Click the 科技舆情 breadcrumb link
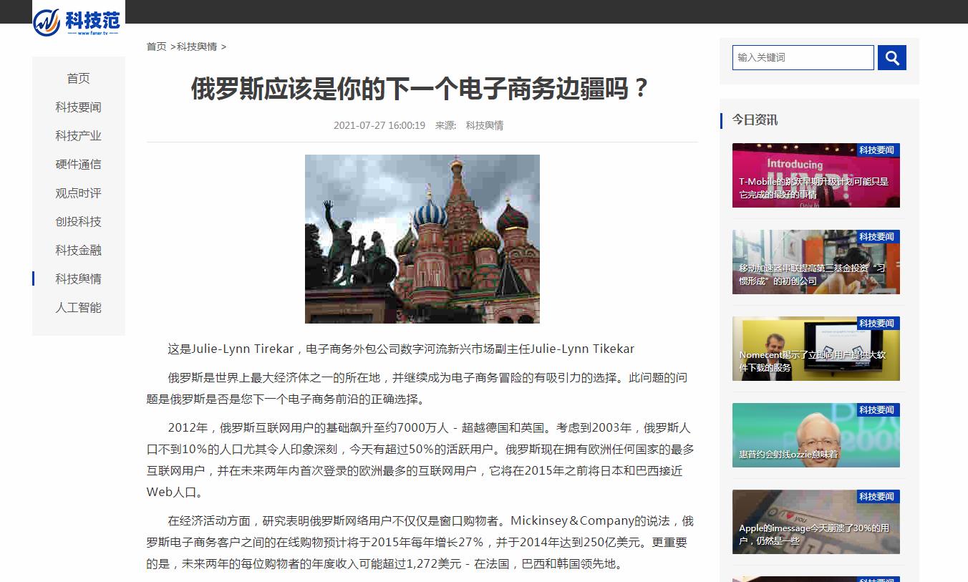The height and width of the screenshot is (582, 968). click(x=197, y=47)
